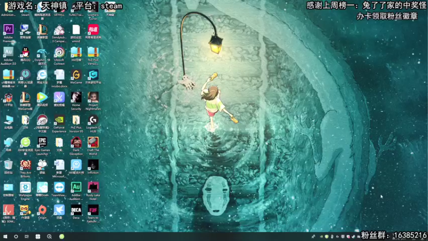Launch the purple scissors video editor icon
The width and height of the screenshot is (428, 241).
pos(59,97)
